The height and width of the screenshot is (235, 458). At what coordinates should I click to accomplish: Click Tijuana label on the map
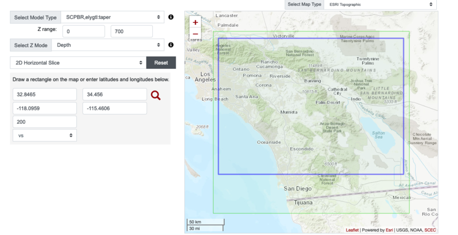[x=303, y=202]
